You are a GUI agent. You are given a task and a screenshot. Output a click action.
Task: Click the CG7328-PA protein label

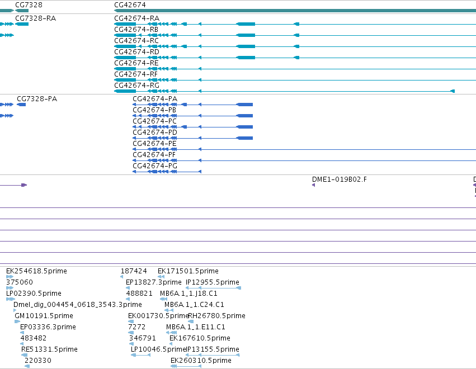(x=37, y=99)
